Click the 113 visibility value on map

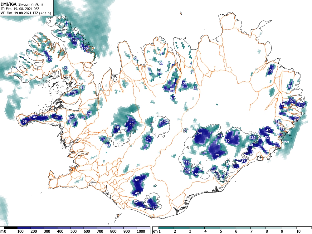click(x=73, y=117)
